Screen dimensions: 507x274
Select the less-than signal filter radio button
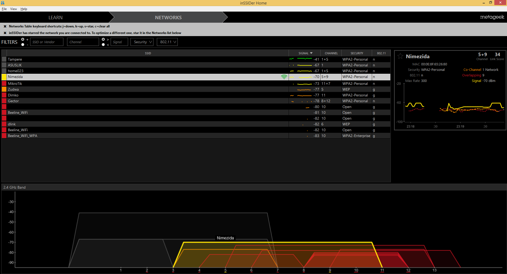[103, 45]
